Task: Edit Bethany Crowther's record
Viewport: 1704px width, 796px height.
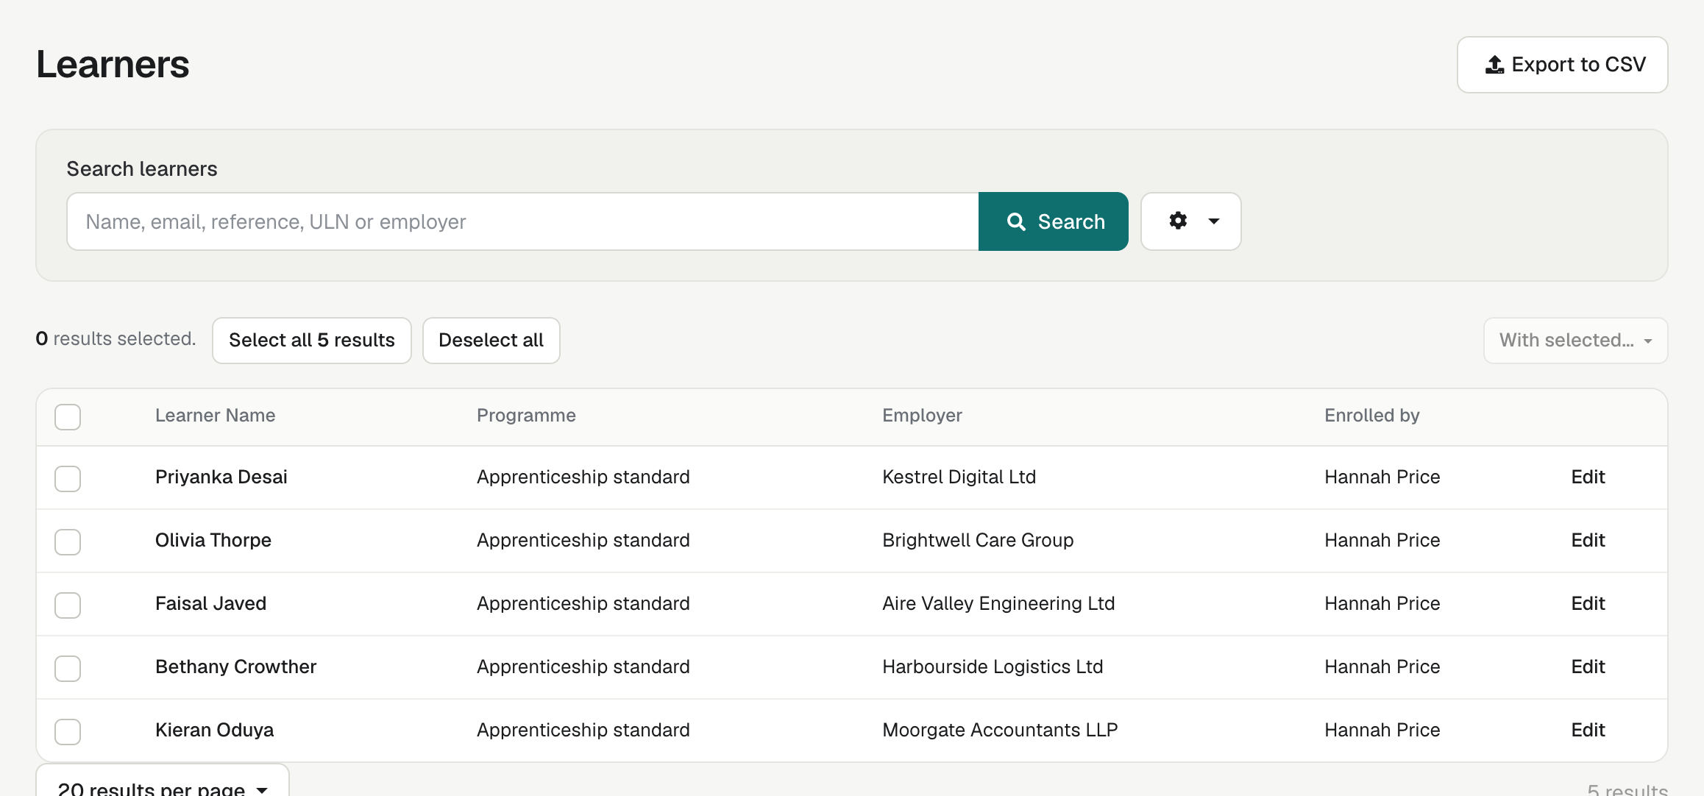Action: coord(1588,667)
